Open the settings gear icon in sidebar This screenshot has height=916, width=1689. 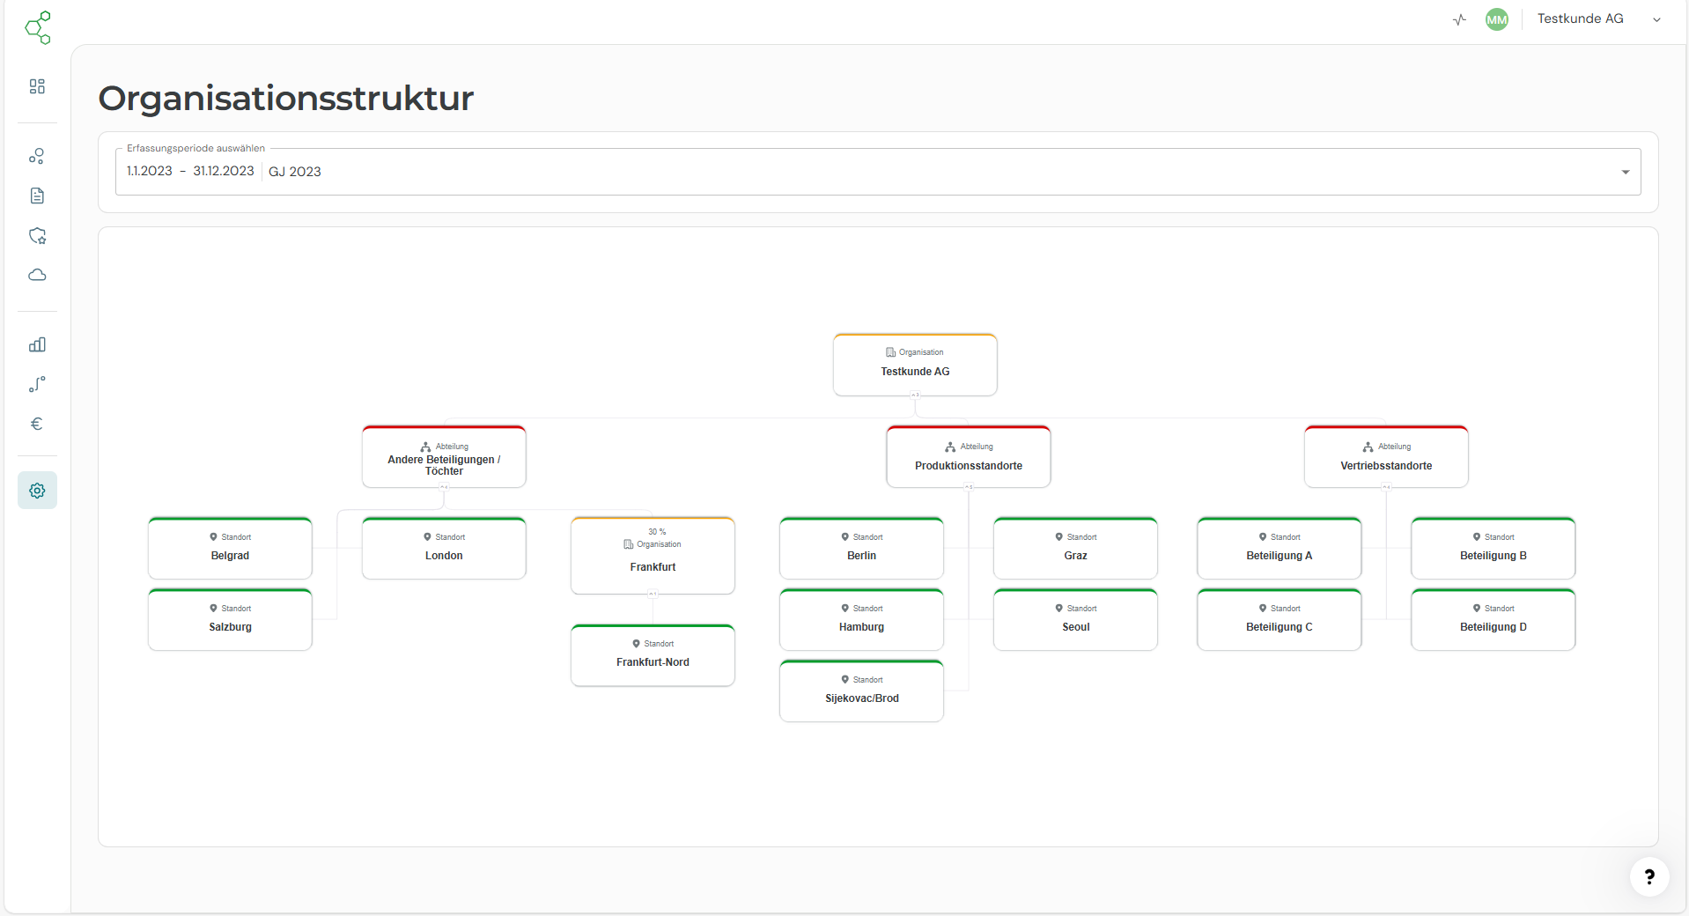coord(37,491)
